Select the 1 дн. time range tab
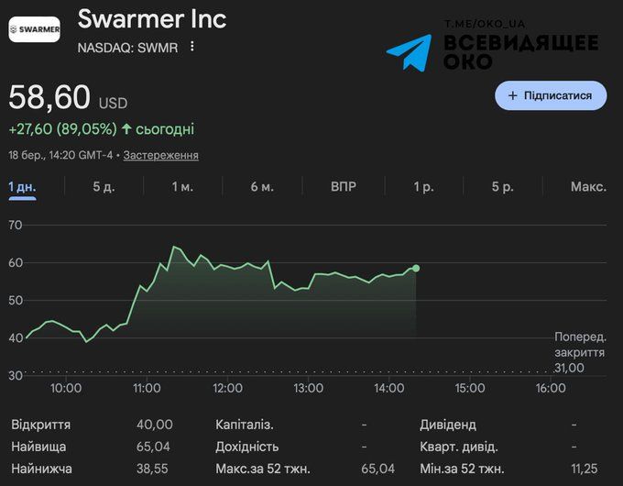Viewport: 623px width, 486px height. click(x=22, y=186)
